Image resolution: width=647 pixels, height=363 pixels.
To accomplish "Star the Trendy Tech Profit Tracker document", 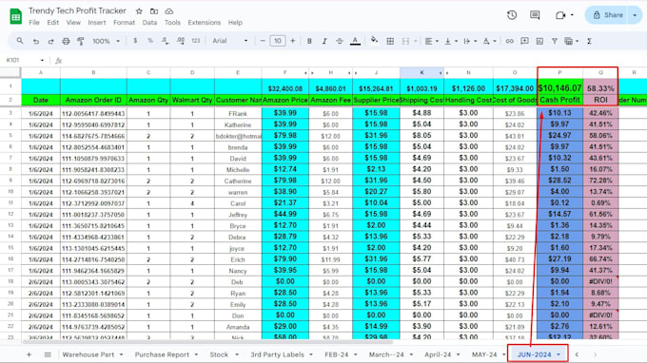I will coord(139,11).
